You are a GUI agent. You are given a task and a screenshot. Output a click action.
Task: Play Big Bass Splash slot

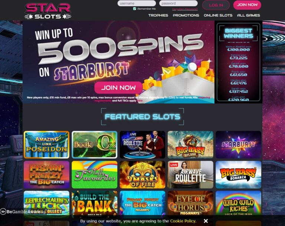[x=190, y=144]
